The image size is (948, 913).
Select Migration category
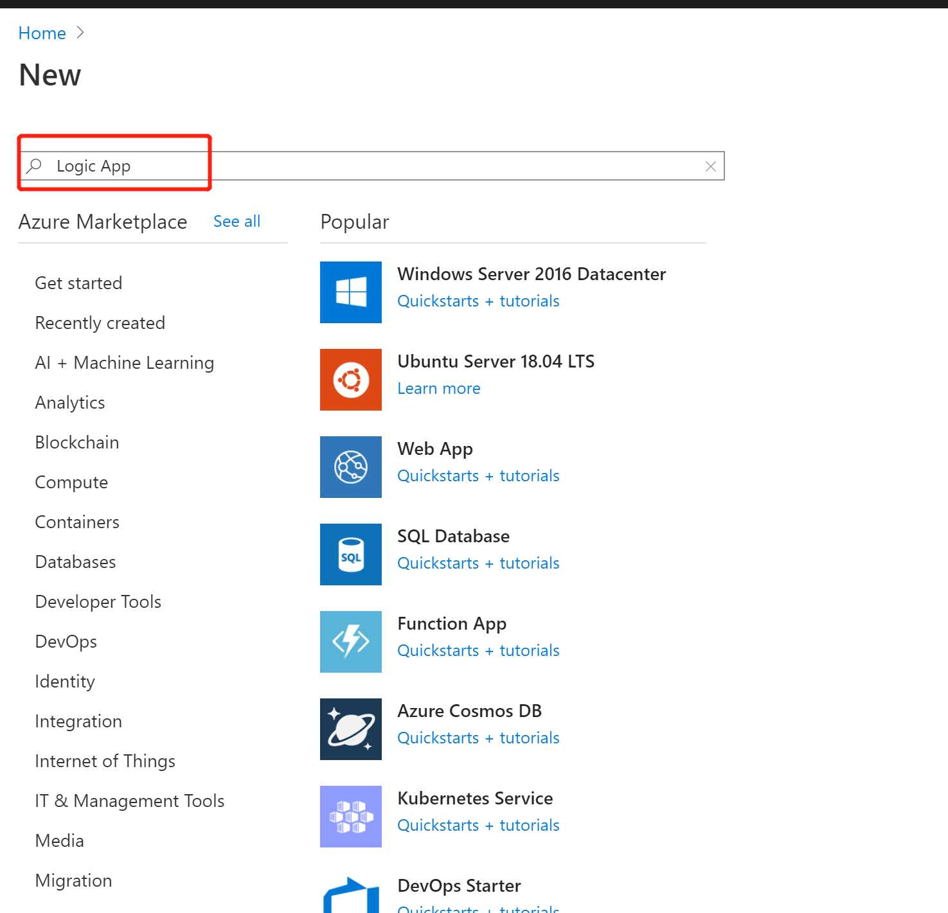[x=74, y=881]
